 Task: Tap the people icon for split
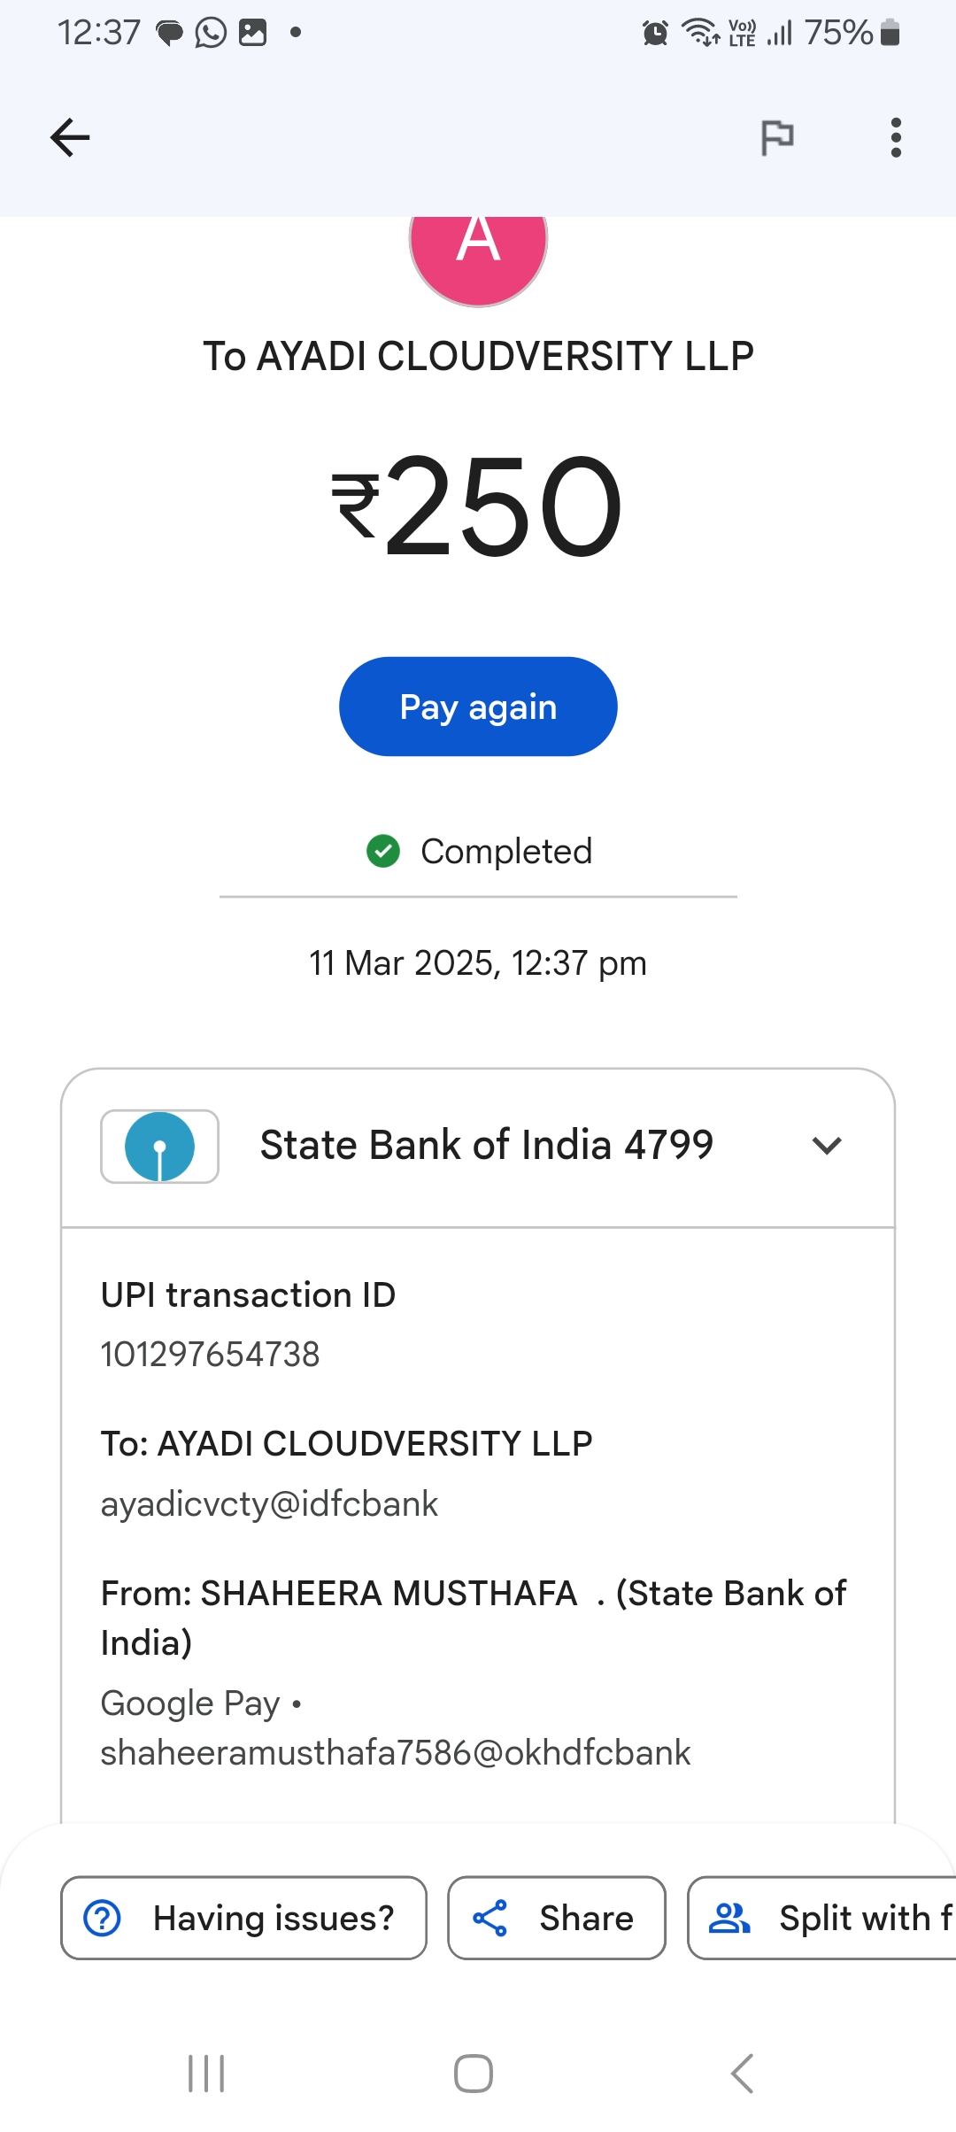(729, 1919)
